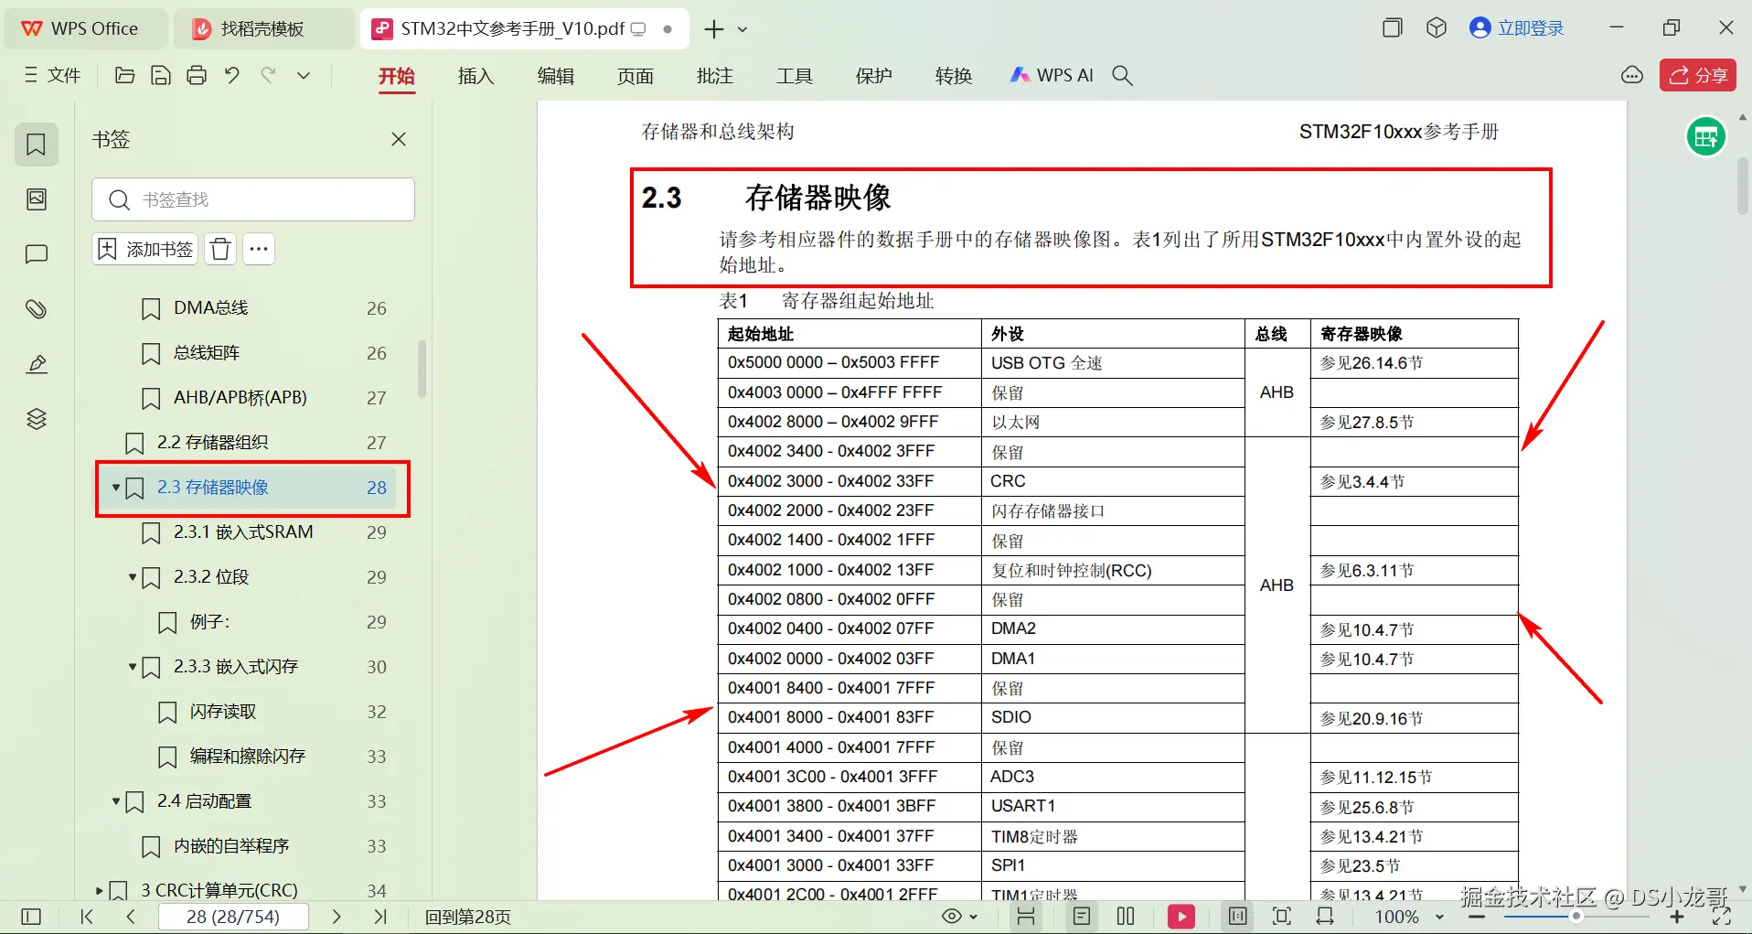Viewport: 1752px width, 934px height.
Task: Click the cube icon in the title bar
Action: click(1437, 27)
